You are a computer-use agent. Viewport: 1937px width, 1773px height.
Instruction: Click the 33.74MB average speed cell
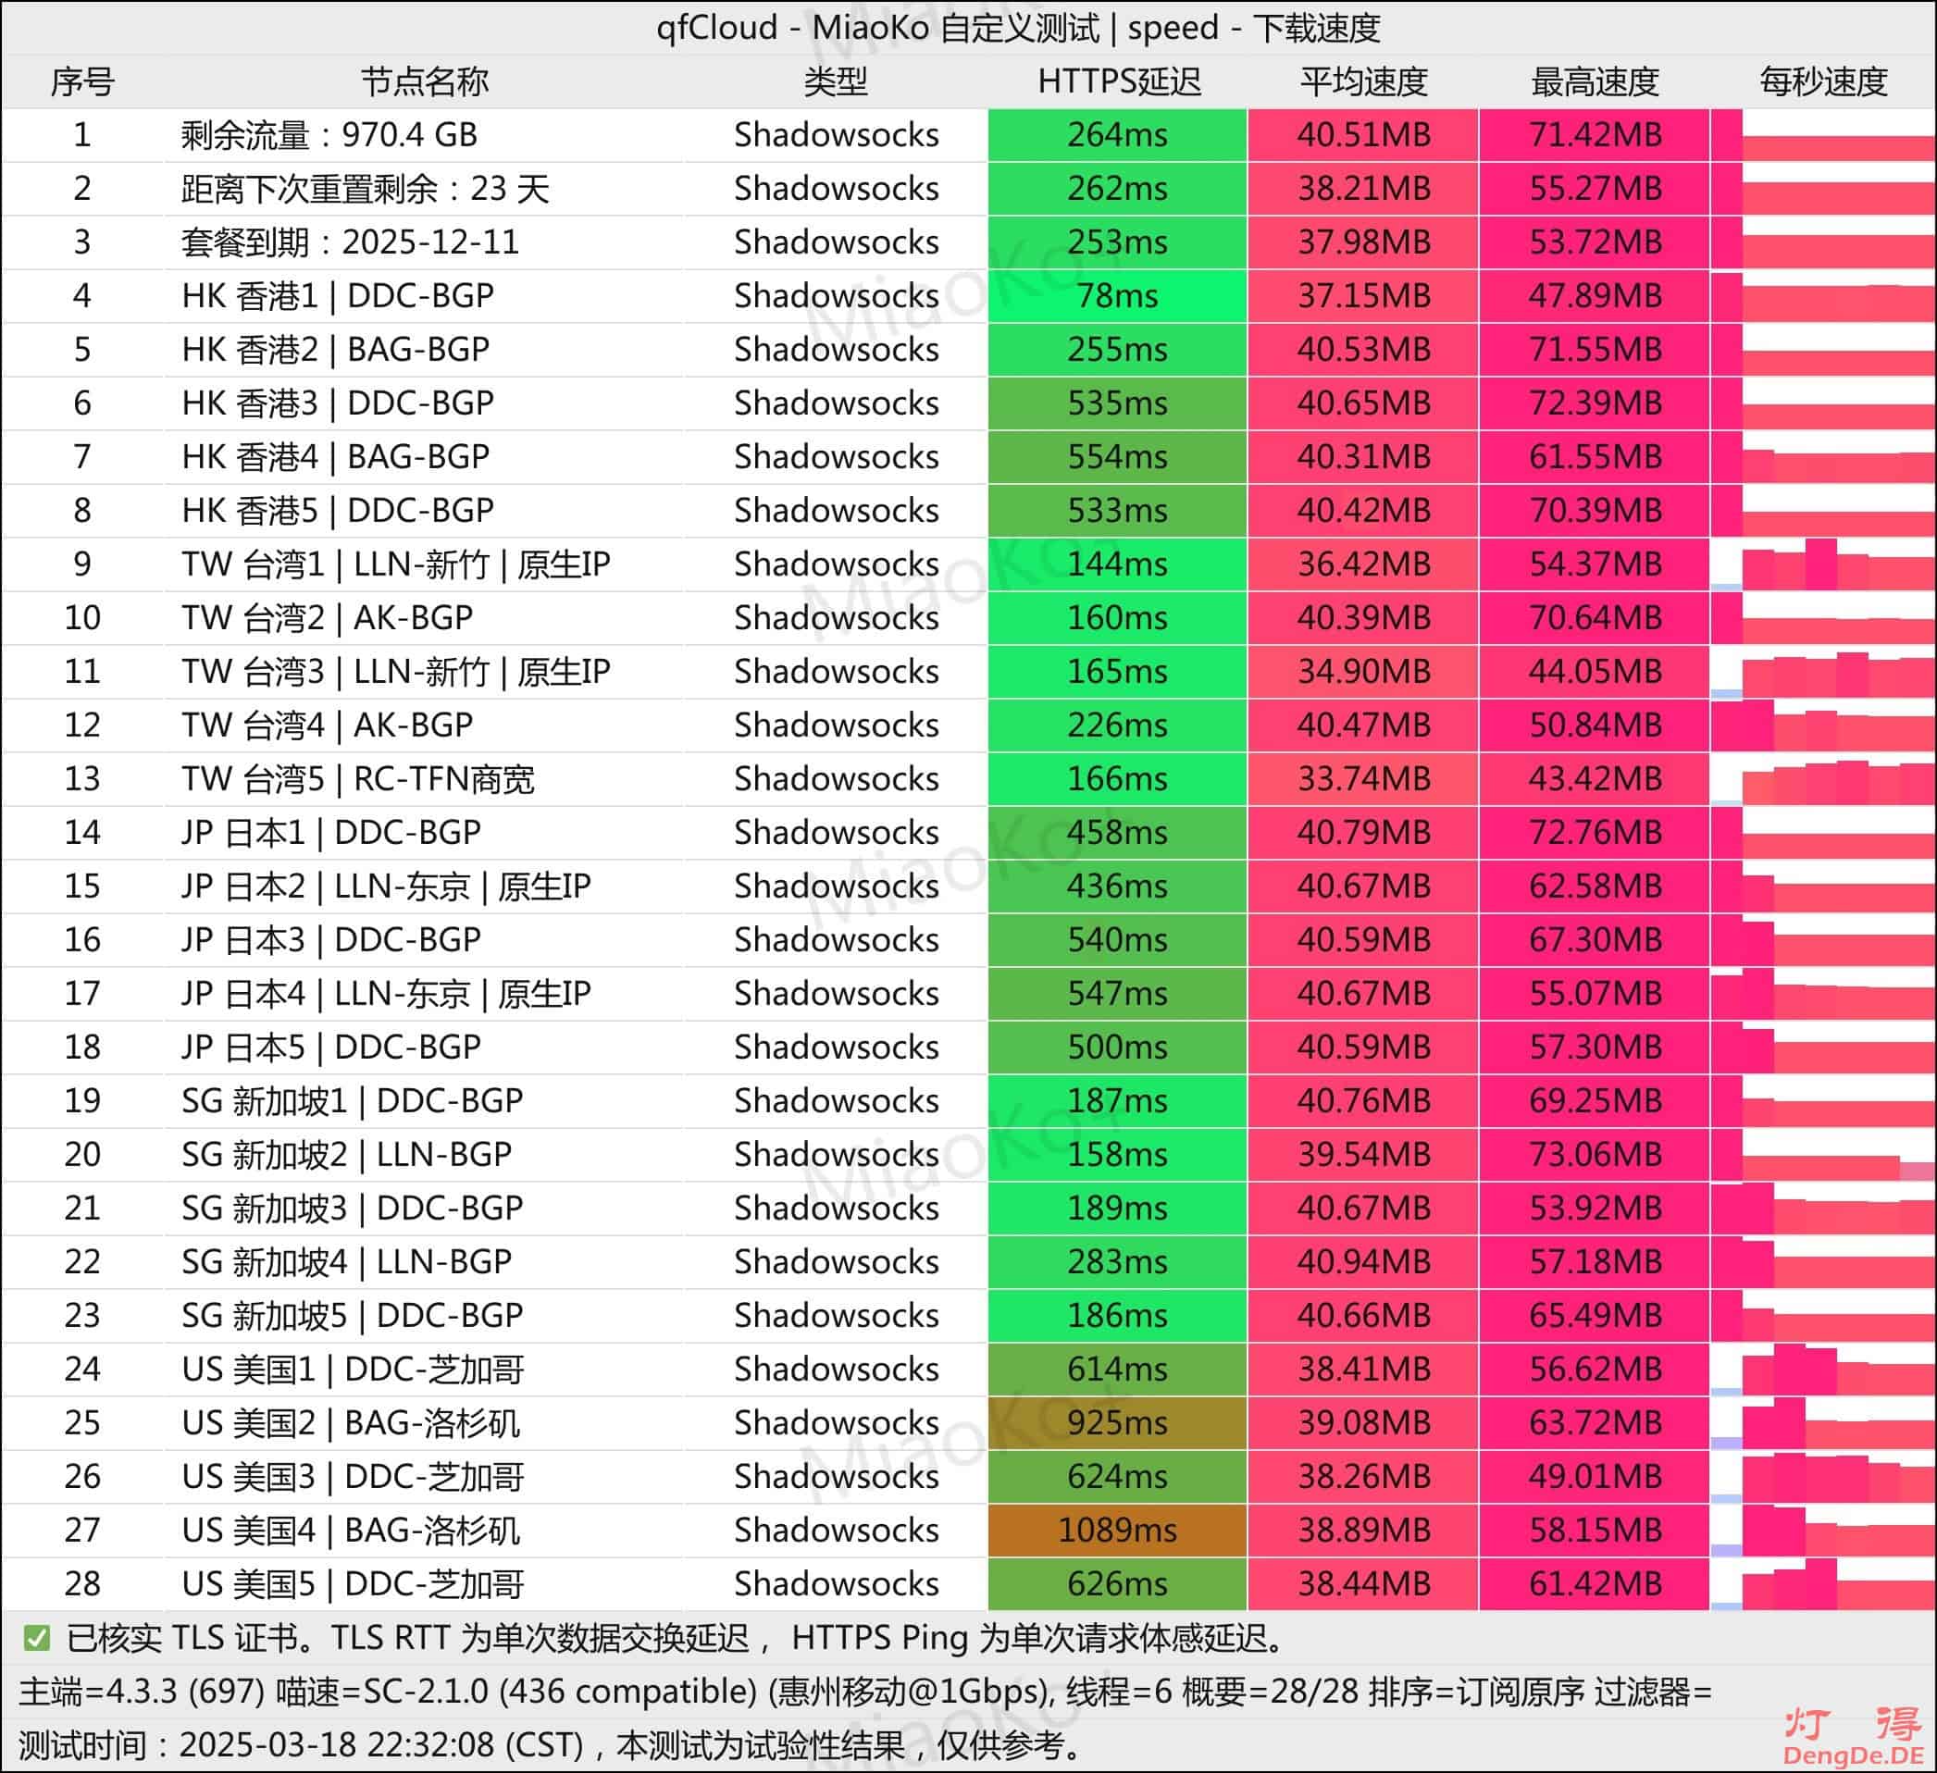coord(1363,779)
